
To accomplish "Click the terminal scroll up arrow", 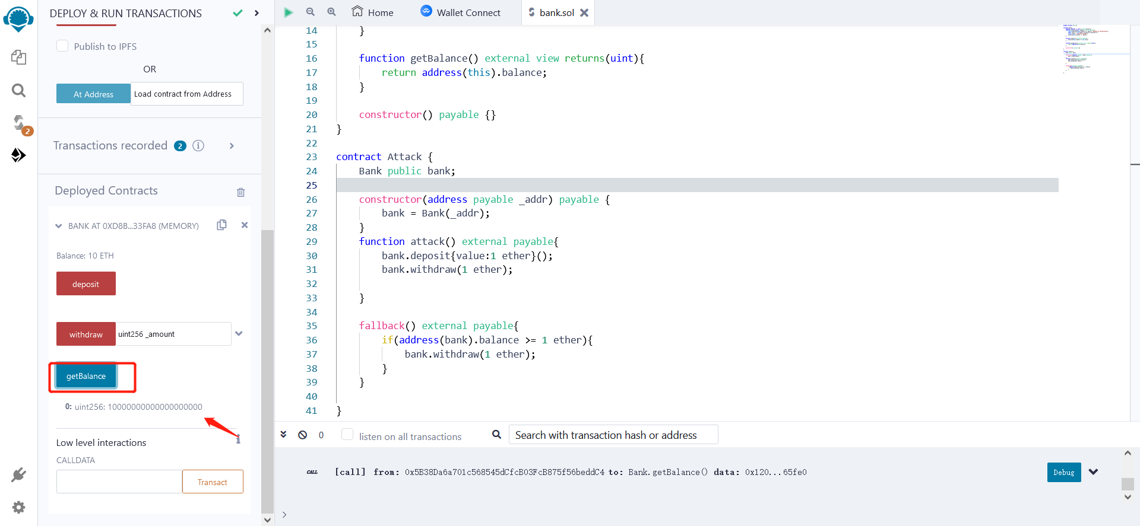I will pos(1128,453).
